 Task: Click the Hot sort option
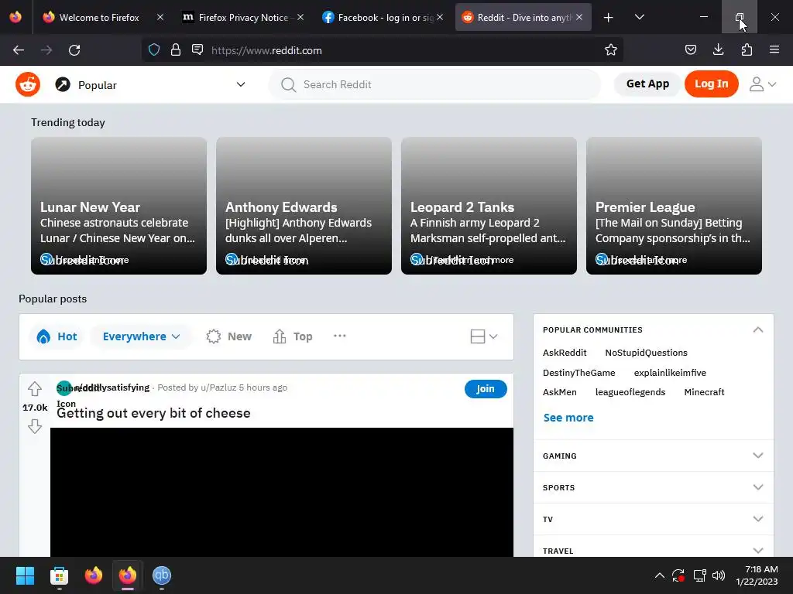[57, 336]
